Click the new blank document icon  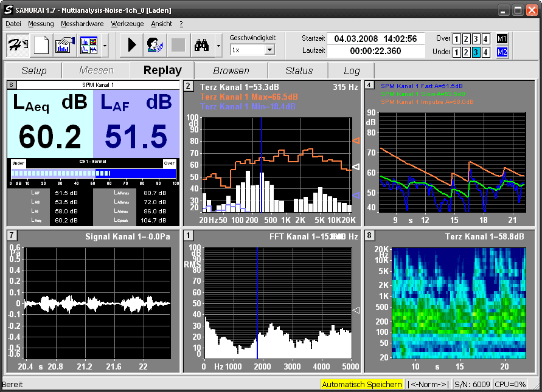point(41,45)
